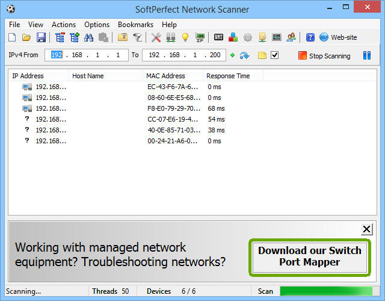The image size is (385, 301).
Task: Sort by Host Name column header
Action: (106, 76)
